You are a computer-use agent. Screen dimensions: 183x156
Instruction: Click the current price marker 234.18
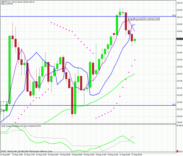[179, 39]
